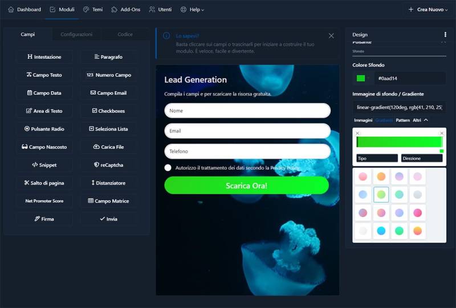
Task: Close the 'Lo sapevi?' info banner
Action: pyautogui.click(x=331, y=36)
